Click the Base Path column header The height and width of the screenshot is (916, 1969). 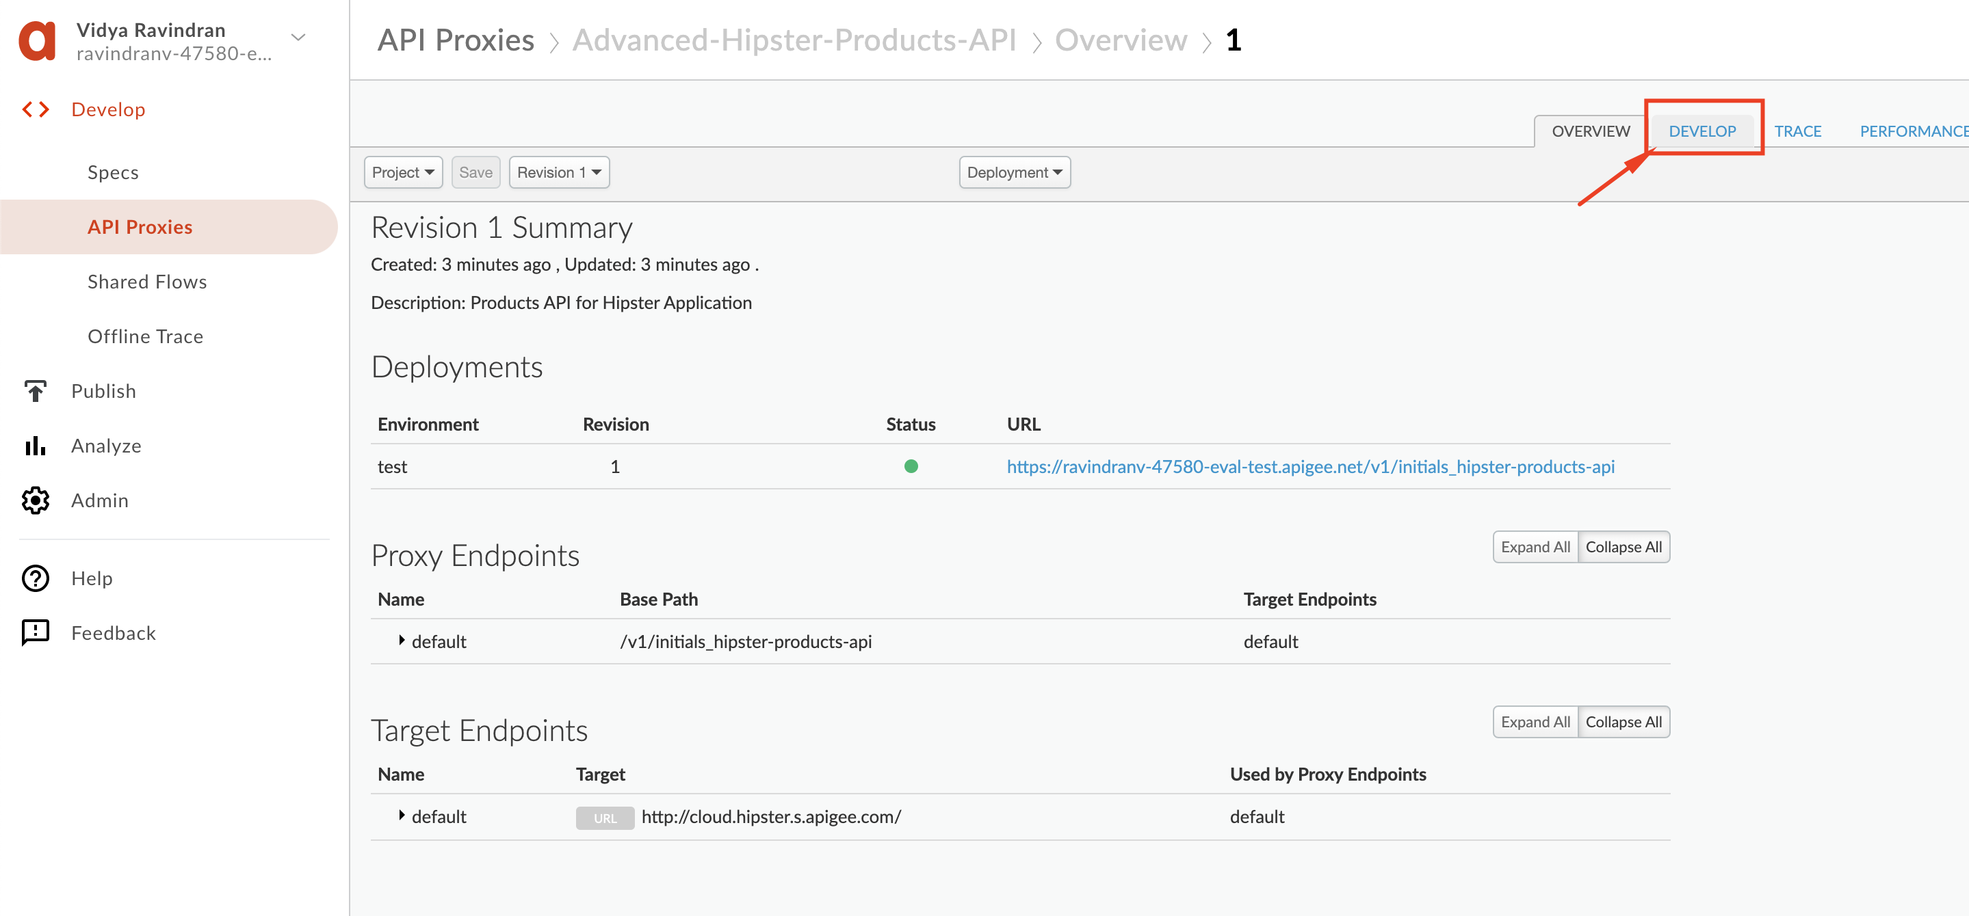pos(658,599)
